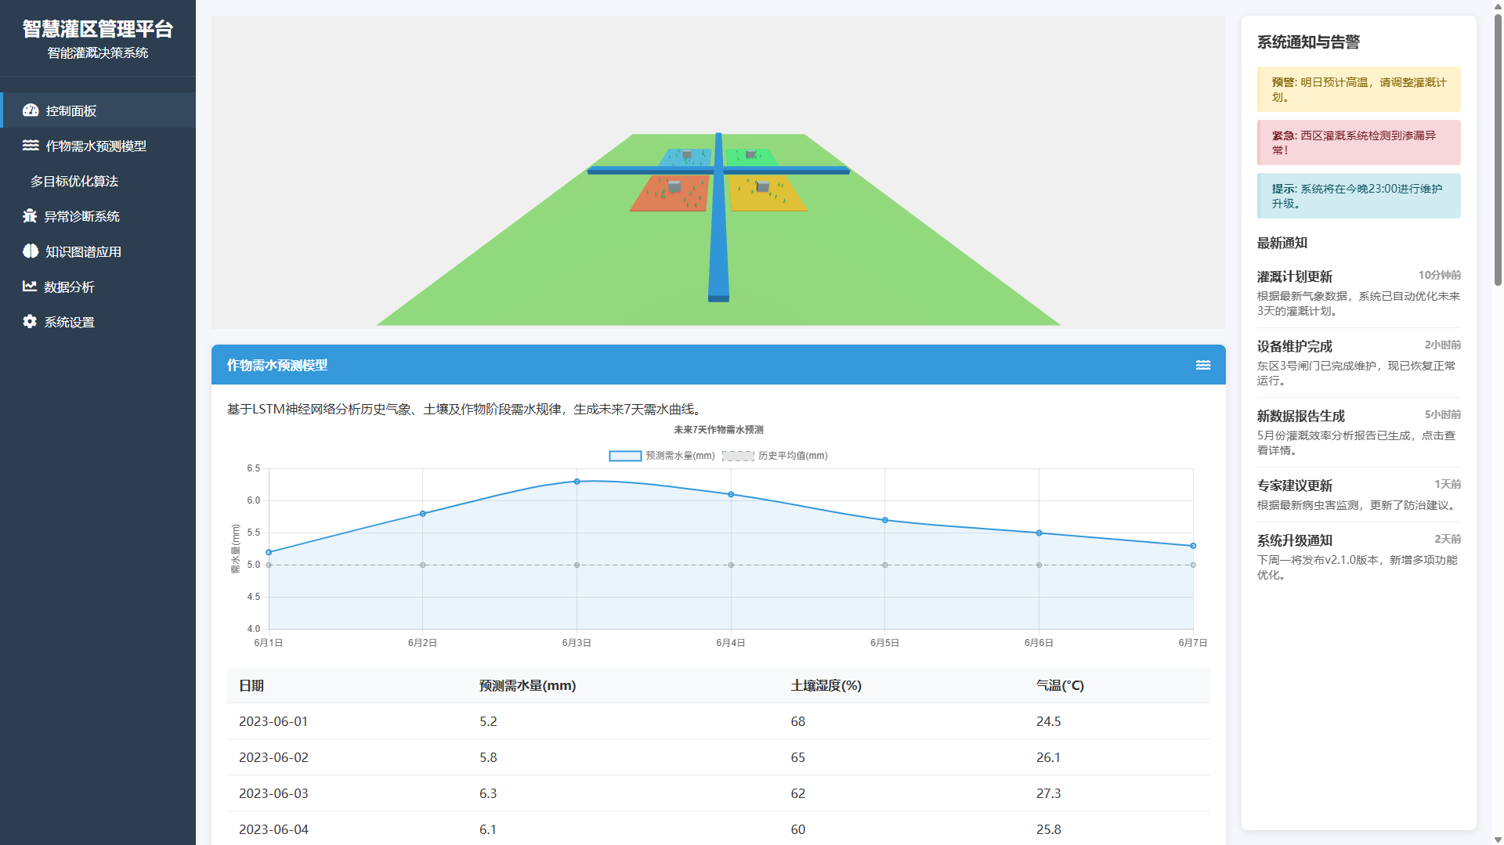Click the 6月3日 peak data point on chart

[x=577, y=482]
